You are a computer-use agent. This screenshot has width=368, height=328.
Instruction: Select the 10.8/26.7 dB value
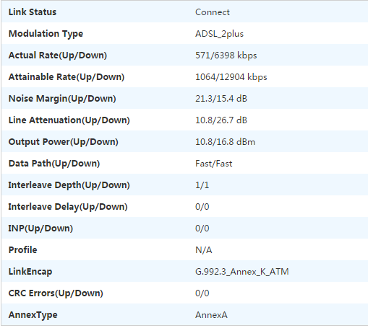221,120
